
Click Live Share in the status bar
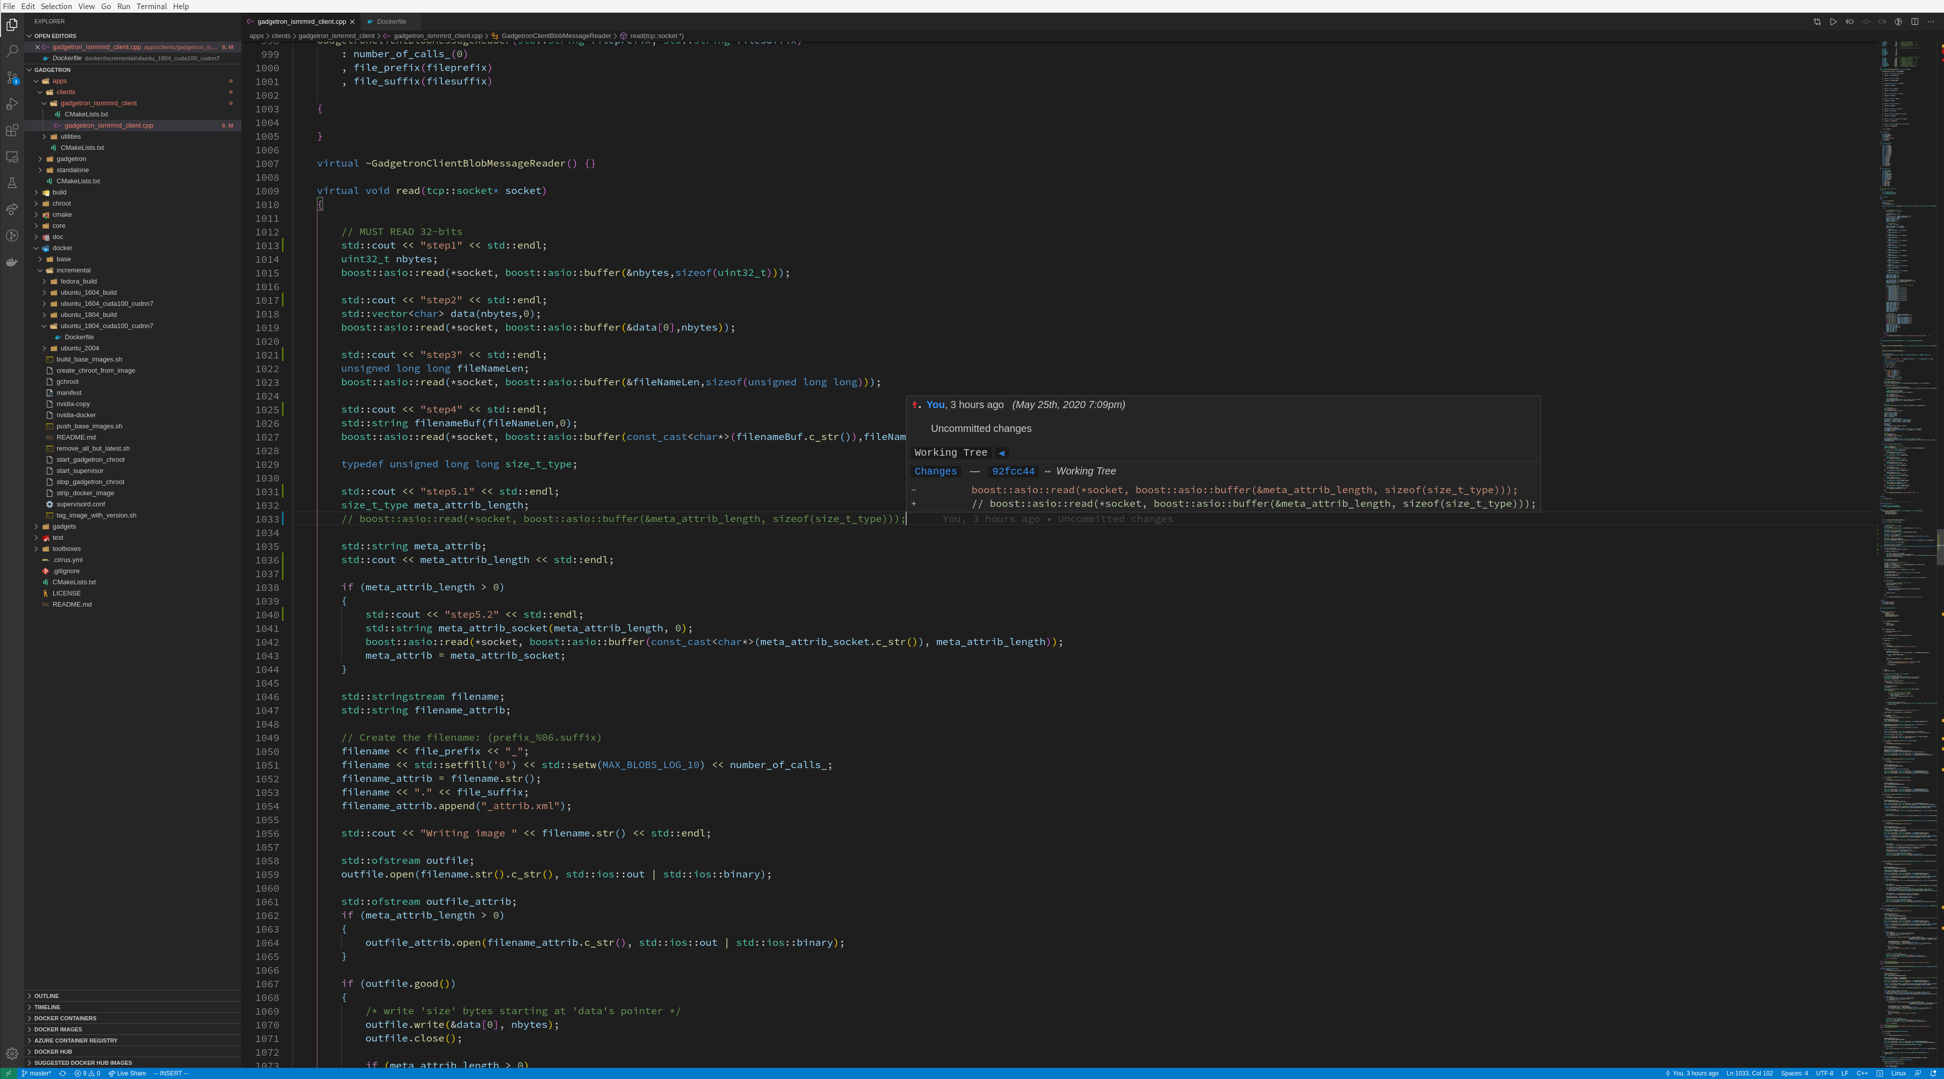(128, 1073)
